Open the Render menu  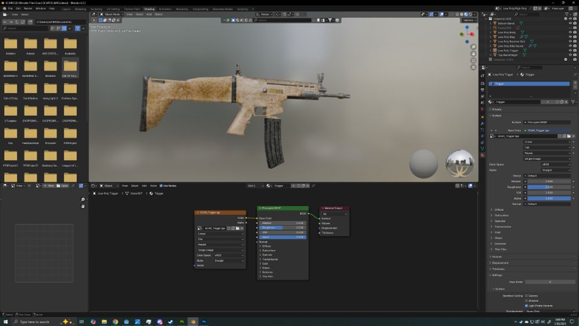[28, 8]
